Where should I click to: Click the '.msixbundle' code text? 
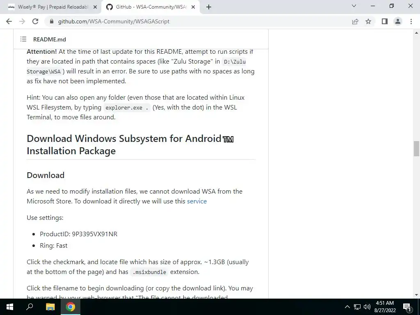pos(149,272)
